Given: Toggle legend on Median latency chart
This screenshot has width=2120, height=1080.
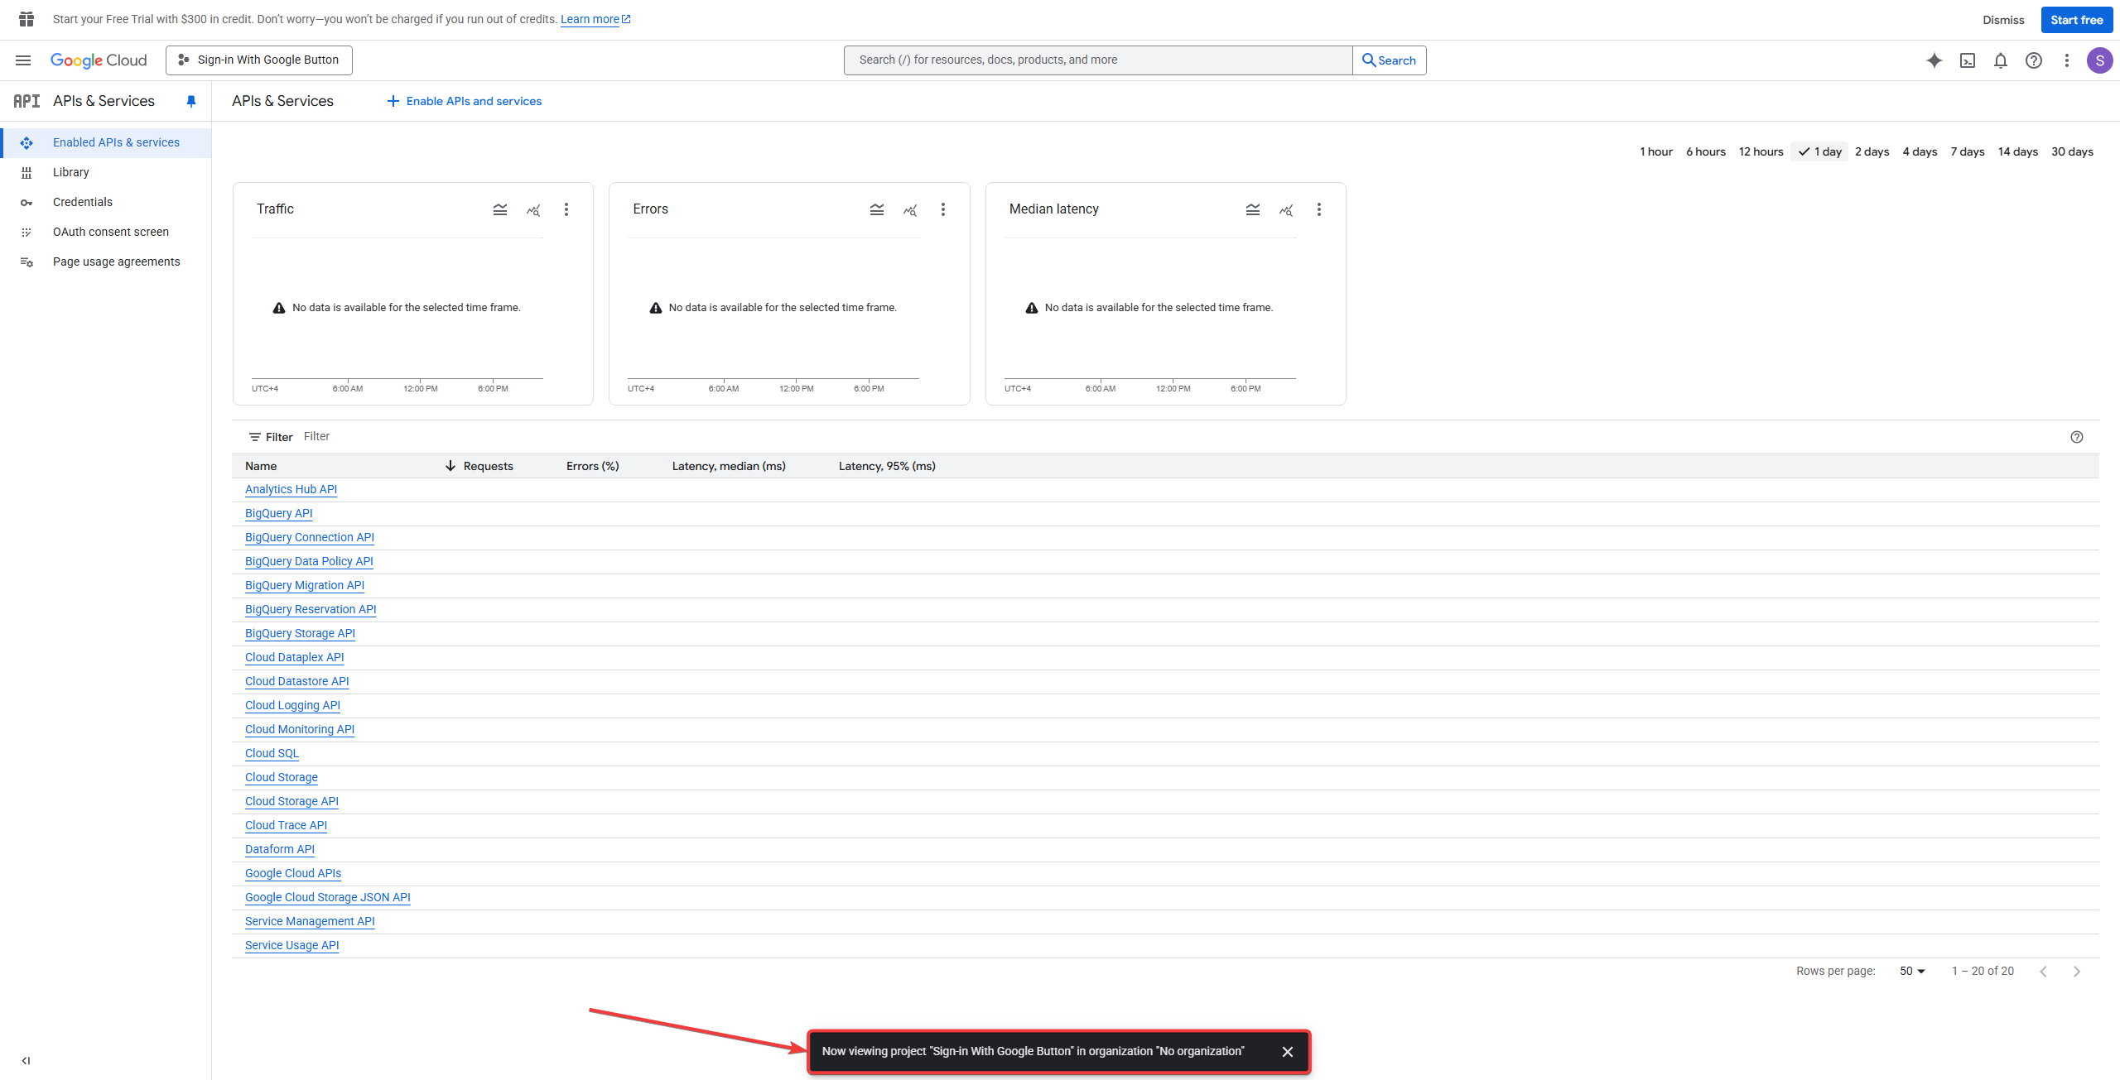Looking at the screenshot, I should click(x=1253, y=209).
